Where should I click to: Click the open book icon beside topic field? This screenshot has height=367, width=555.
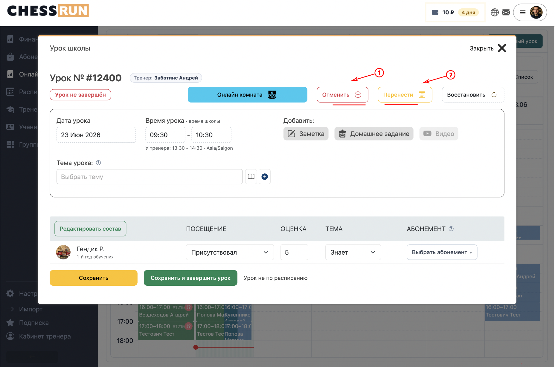click(x=251, y=177)
